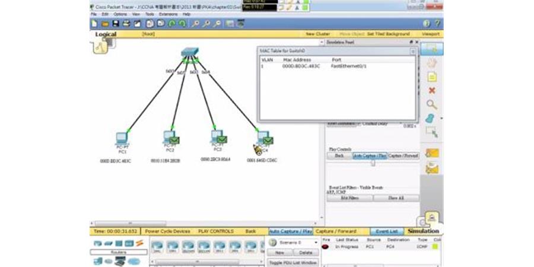Open the Scenario 0 dropdown
Viewport: 534px width, 267px height.
tap(294, 243)
